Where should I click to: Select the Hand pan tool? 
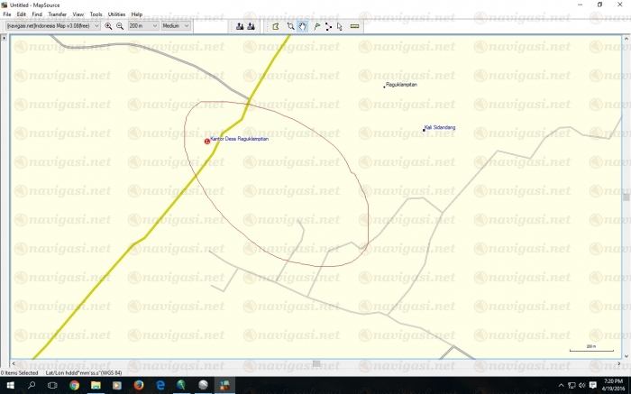point(302,26)
